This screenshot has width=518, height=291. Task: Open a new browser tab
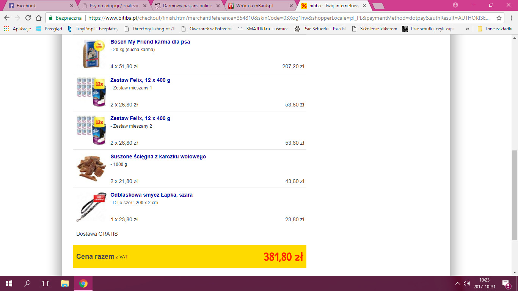click(x=378, y=6)
